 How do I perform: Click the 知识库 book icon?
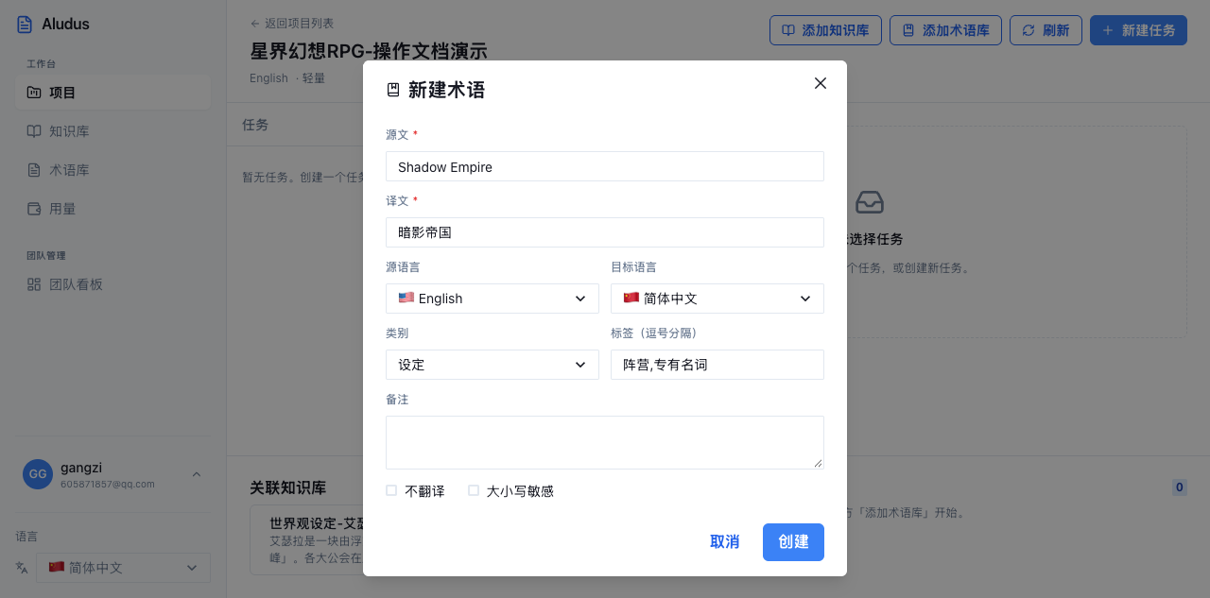click(x=34, y=131)
